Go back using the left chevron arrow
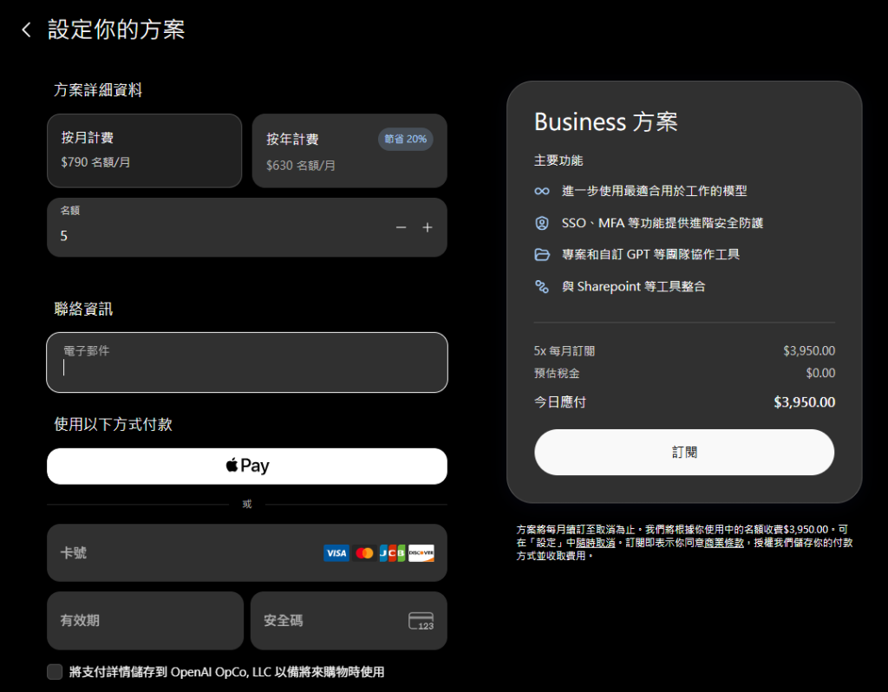Viewport: 888px width, 692px height. (x=26, y=30)
